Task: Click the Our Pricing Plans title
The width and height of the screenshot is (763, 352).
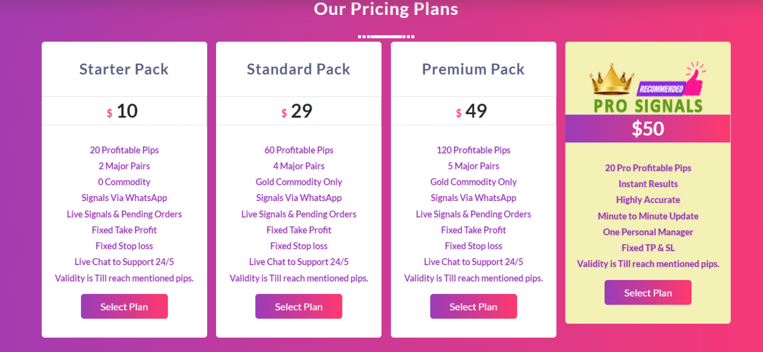Action: tap(386, 9)
